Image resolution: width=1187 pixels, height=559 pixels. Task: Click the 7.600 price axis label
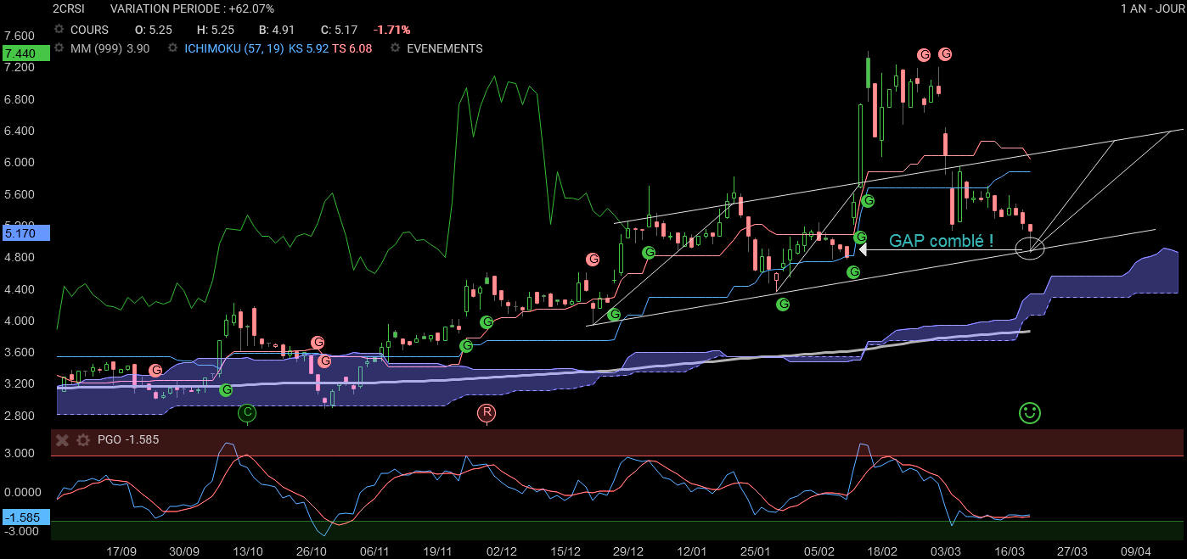[x=19, y=36]
